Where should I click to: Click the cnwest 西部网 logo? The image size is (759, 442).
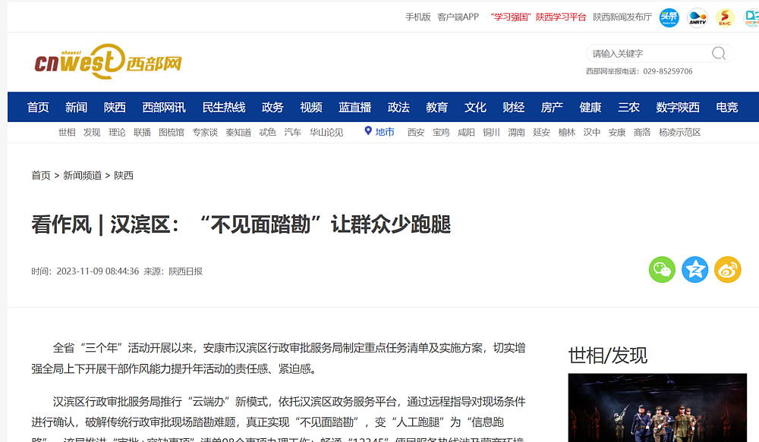pyautogui.click(x=108, y=62)
